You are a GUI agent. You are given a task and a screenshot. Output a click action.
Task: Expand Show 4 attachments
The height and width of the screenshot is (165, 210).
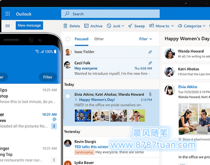pos(194,139)
